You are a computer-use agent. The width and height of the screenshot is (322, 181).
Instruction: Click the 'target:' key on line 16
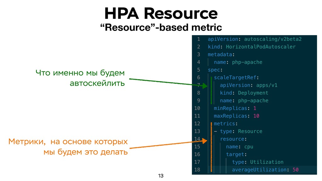pos(236,154)
